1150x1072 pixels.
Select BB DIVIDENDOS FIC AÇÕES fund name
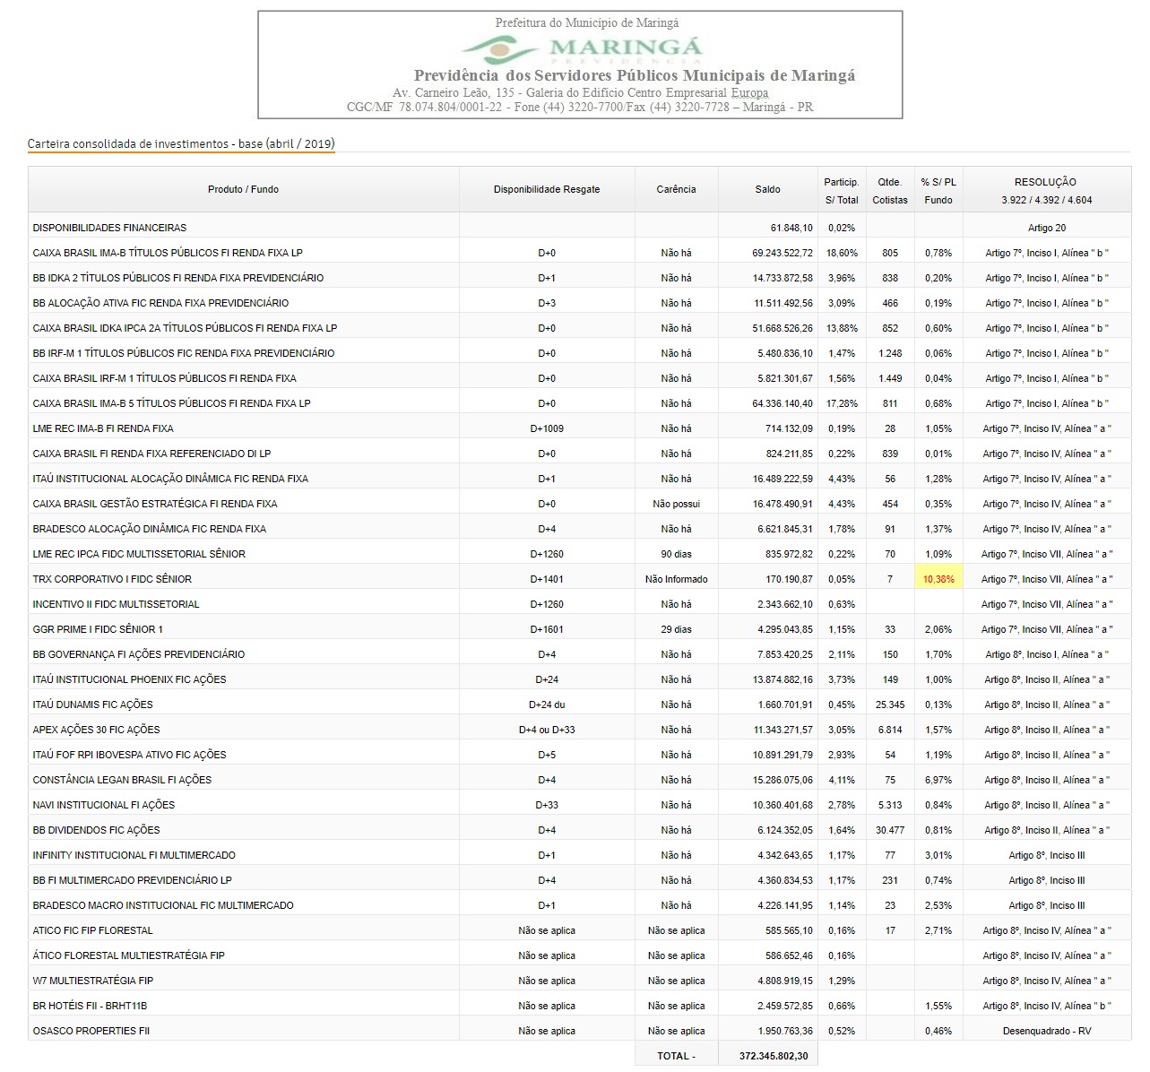96,830
